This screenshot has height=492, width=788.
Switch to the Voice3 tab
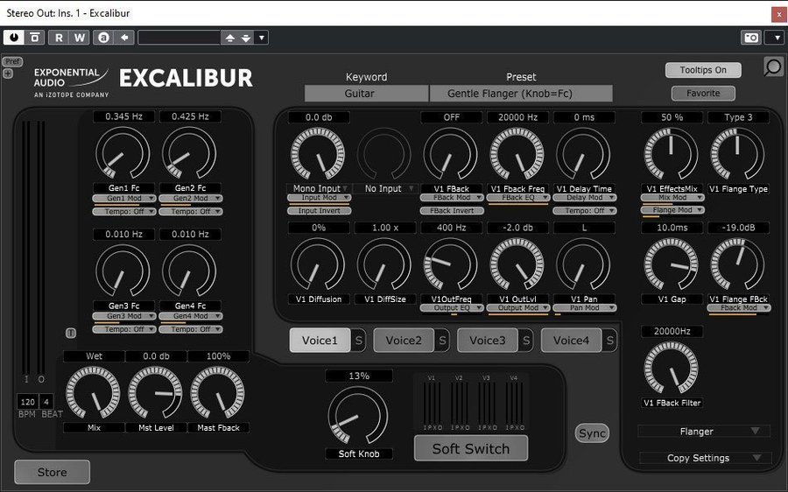(x=488, y=341)
